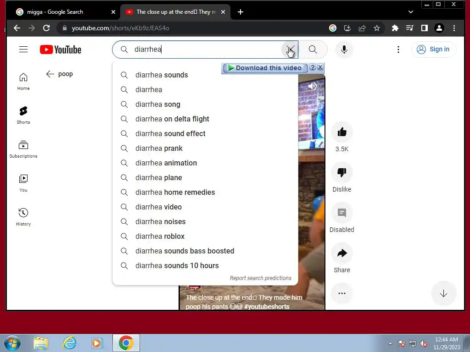Clear the search box with X button
The width and height of the screenshot is (470, 352).
tap(290, 49)
